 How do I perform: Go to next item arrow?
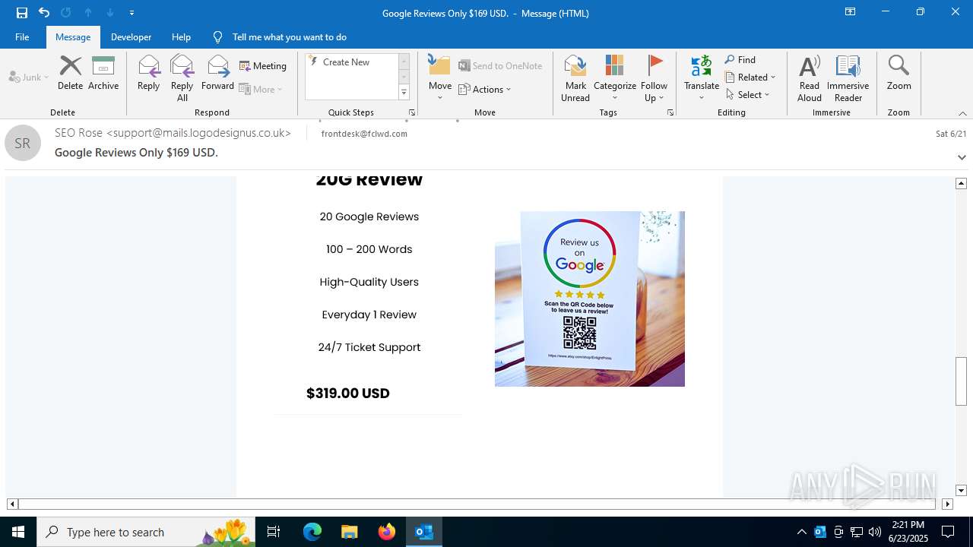pos(110,13)
